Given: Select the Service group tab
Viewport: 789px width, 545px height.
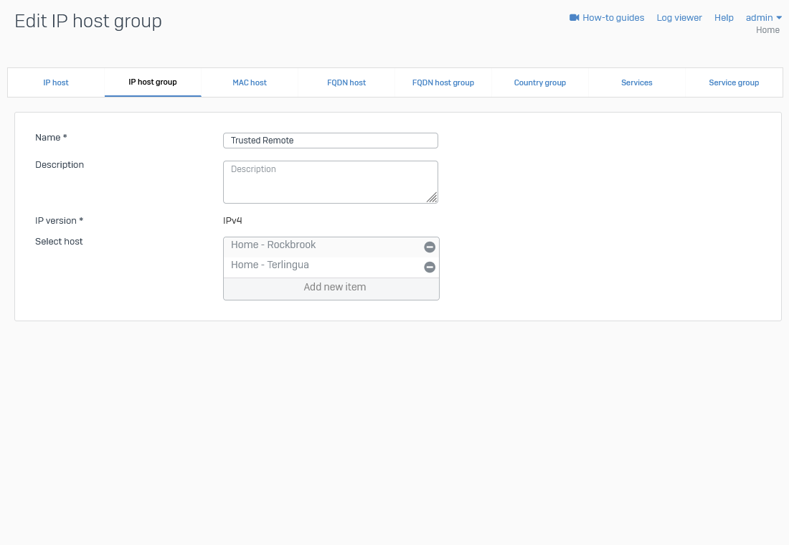Looking at the screenshot, I should pos(734,82).
